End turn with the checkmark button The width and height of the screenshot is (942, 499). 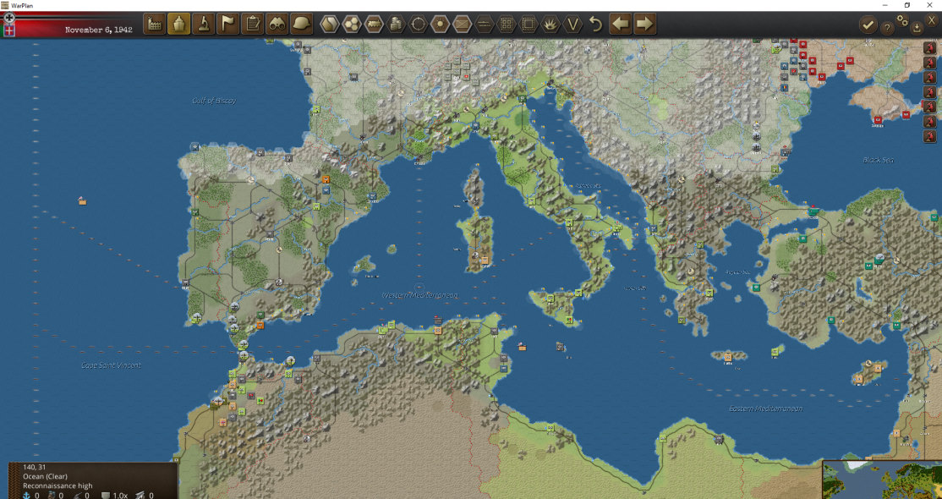(868, 25)
